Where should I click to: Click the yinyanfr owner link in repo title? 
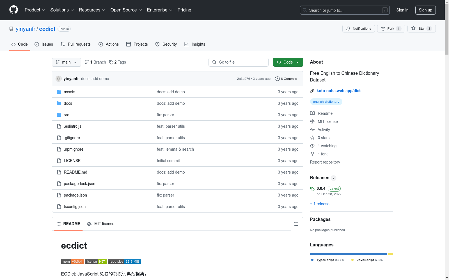pos(26,29)
